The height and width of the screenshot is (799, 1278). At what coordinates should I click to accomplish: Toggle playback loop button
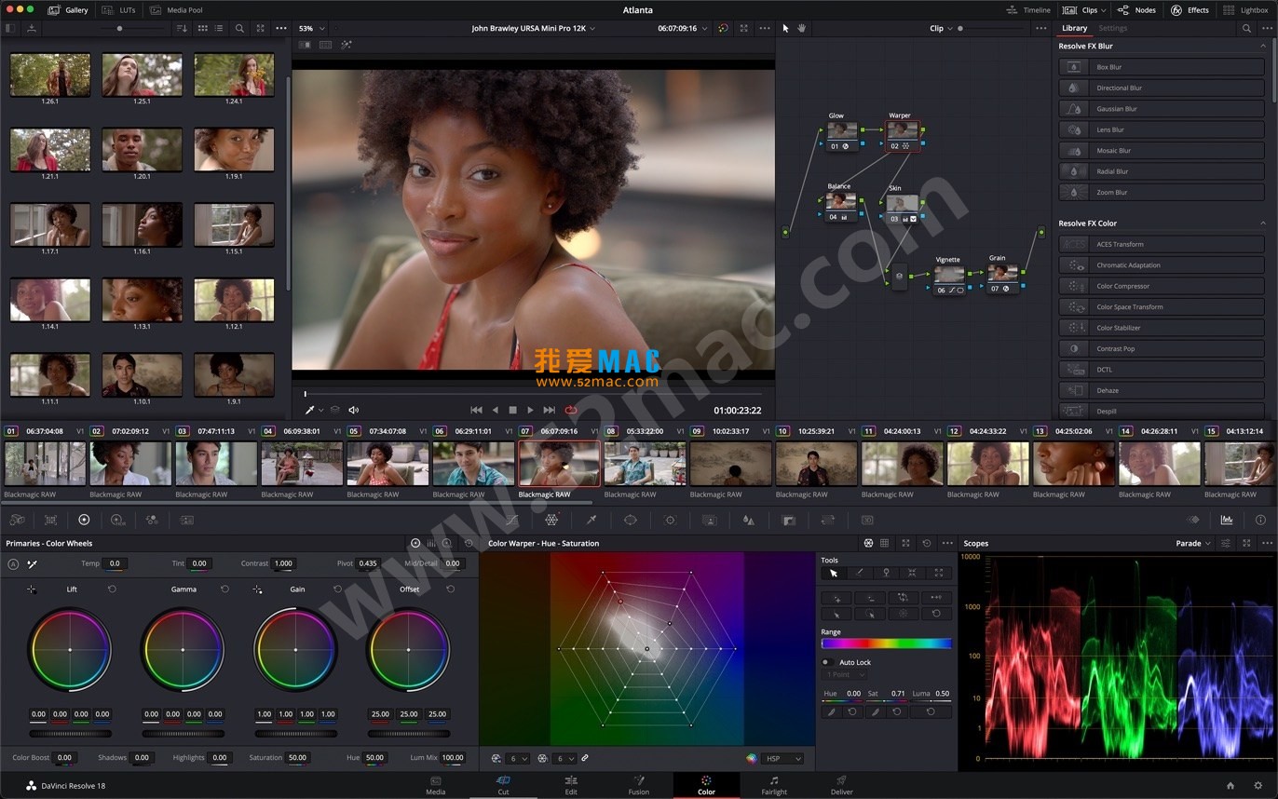click(x=571, y=410)
